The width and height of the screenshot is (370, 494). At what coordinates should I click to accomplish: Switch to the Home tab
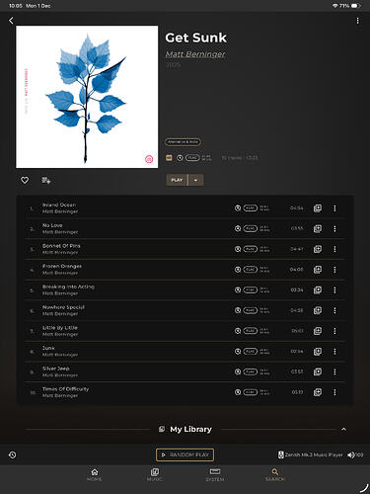coord(95,475)
